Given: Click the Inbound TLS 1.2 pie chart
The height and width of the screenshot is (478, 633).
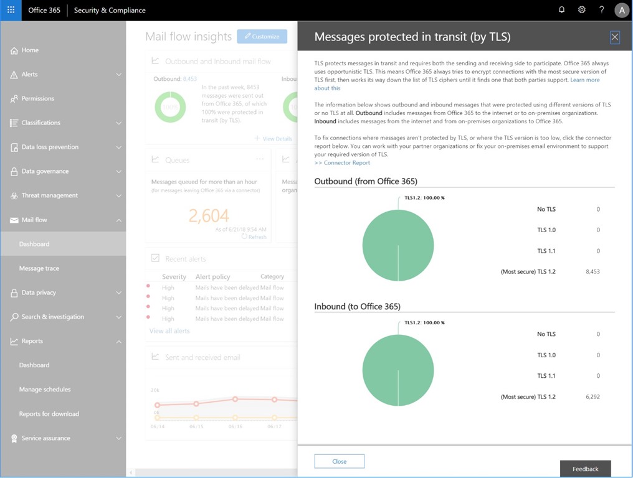Looking at the screenshot, I should (x=398, y=370).
